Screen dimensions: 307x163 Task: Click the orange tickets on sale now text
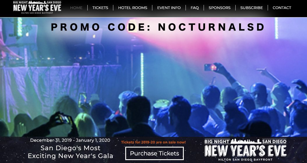tap(153, 142)
